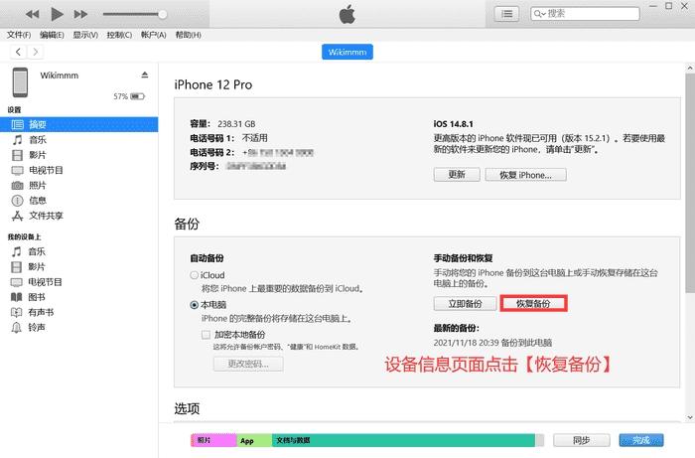The height and width of the screenshot is (458, 695).
Task: Enable the 加密本地备份 checkbox
Action: (206, 335)
